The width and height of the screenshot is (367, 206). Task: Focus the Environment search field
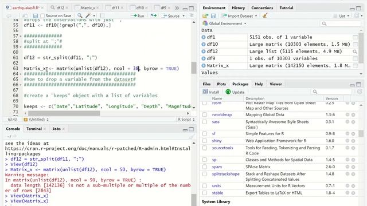(x=341, y=23)
